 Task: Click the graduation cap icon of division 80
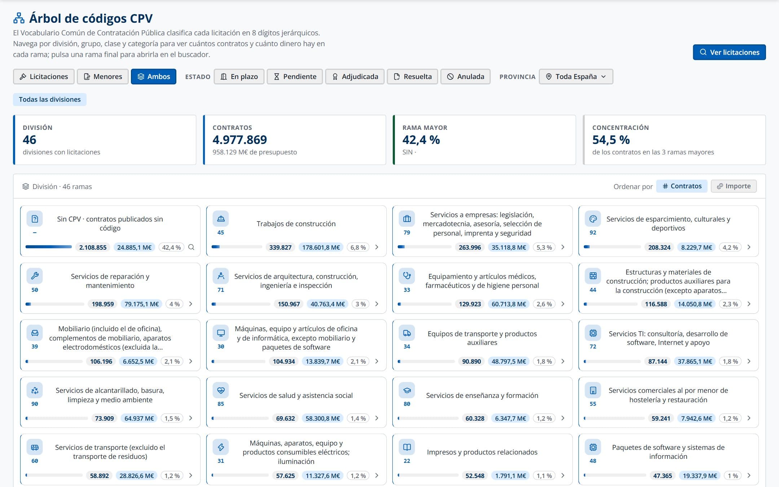point(407,390)
